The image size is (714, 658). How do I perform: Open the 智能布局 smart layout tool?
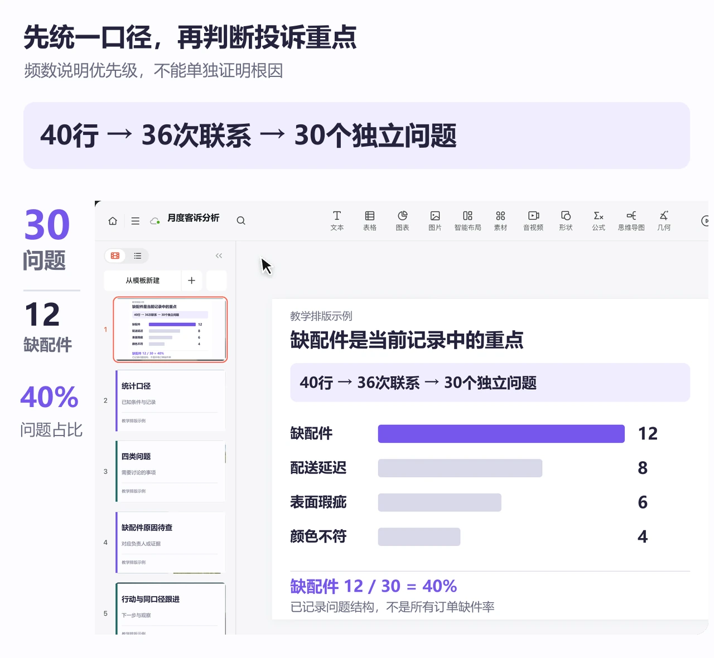467,221
